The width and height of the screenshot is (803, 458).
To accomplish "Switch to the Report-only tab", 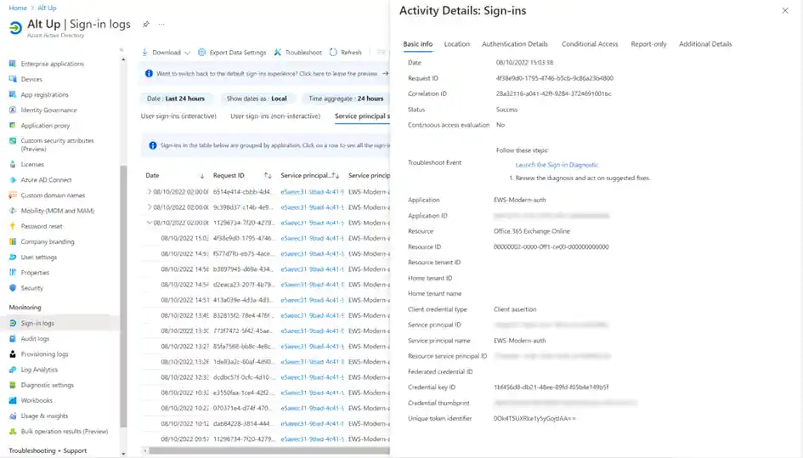I will pyautogui.click(x=649, y=44).
